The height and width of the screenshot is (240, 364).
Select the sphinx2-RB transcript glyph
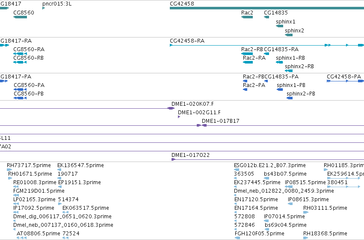pyautogui.click(x=289, y=71)
